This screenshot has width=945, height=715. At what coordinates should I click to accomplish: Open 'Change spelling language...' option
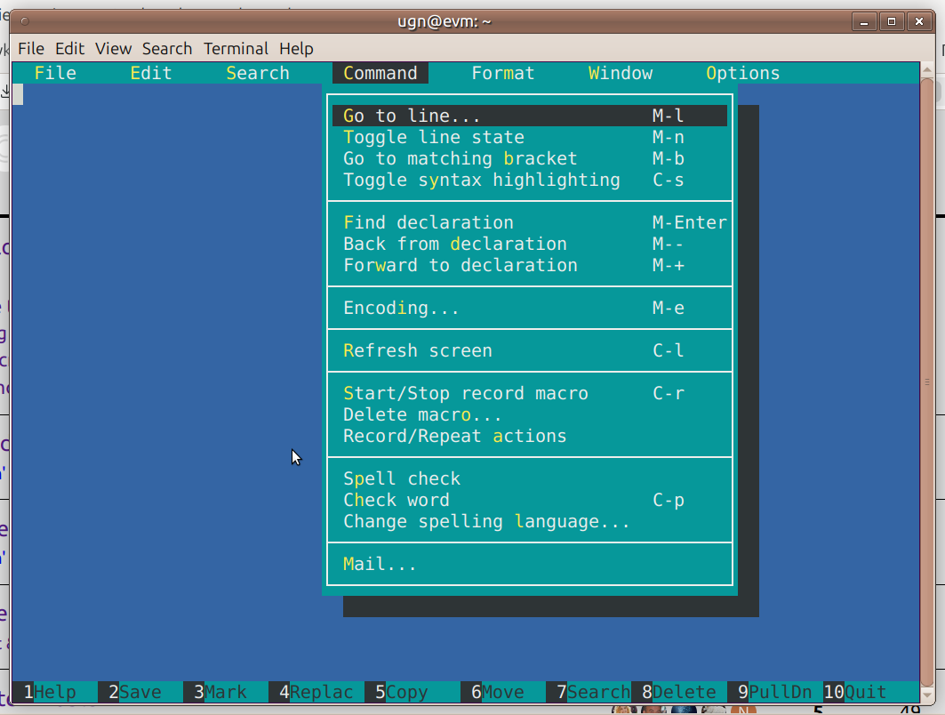point(486,522)
